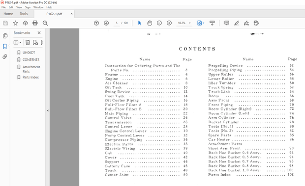Go to next page arrow

pos(106,23)
